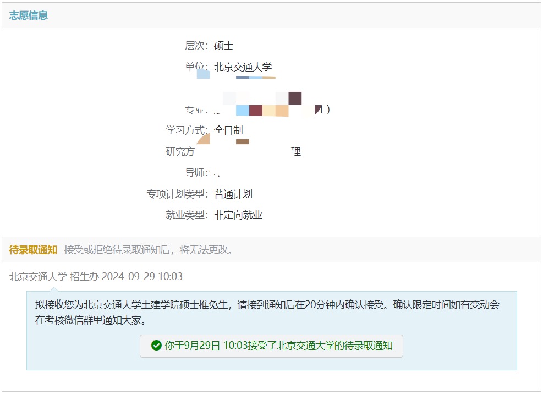Click the 学习方式 value 全日制

pos(228,130)
